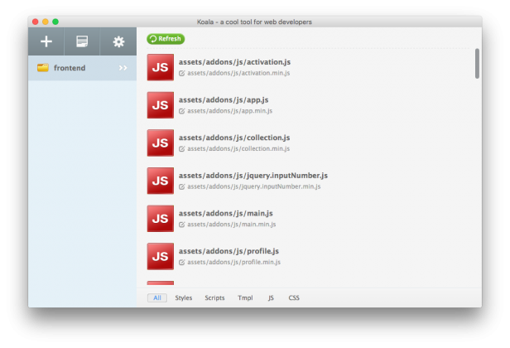Edit output path icon for jquery.inputNumber.min.js
This screenshot has height=348, width=510.
(182, 186)
